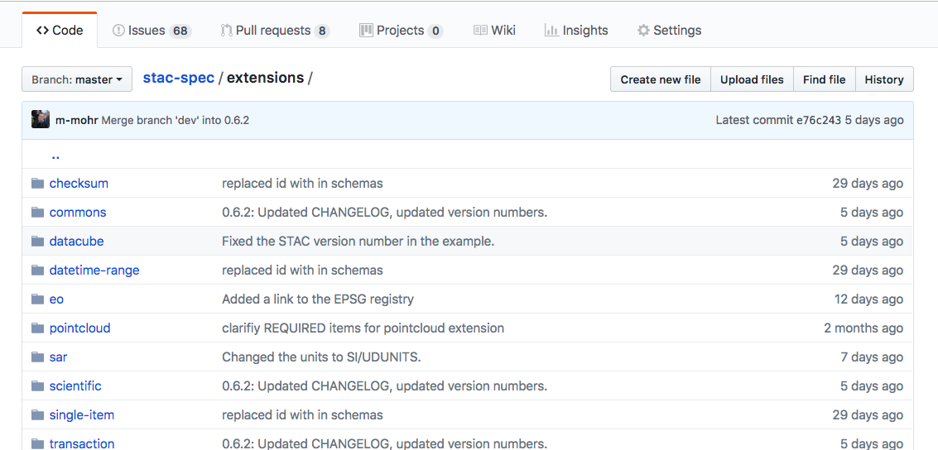Screen dimensions: 938x450
Task: Navigate to stac-spec repository root link
Action: point(178,78)
